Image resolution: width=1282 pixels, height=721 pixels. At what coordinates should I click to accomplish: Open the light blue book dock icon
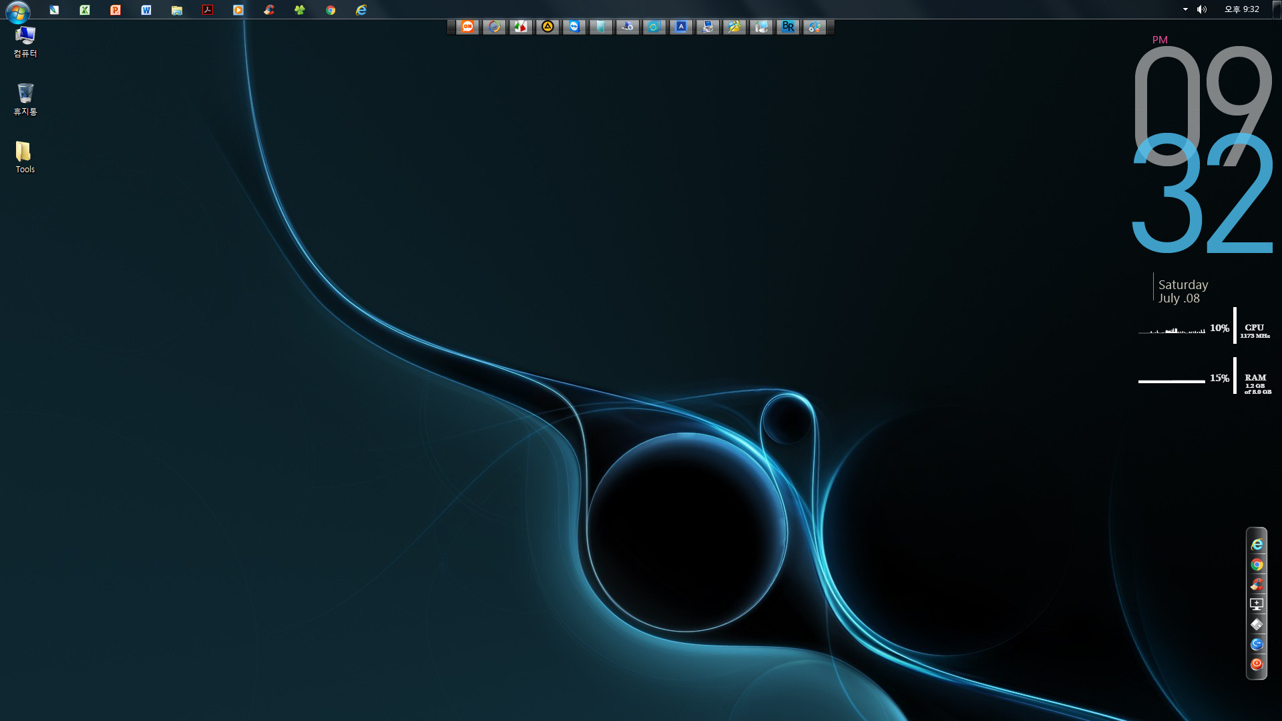click(x=601, y=27)
